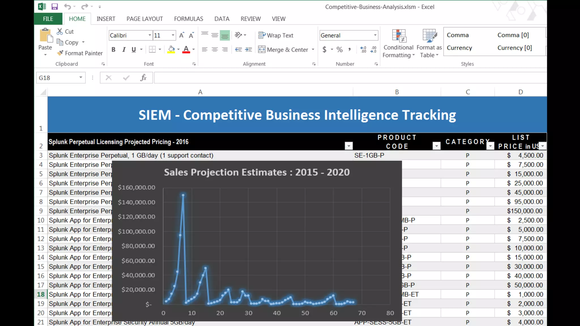Image resolution: width=580 pixels, height=326 pixels.
Task: Click Merge & Center button
Action: point(283,50)
